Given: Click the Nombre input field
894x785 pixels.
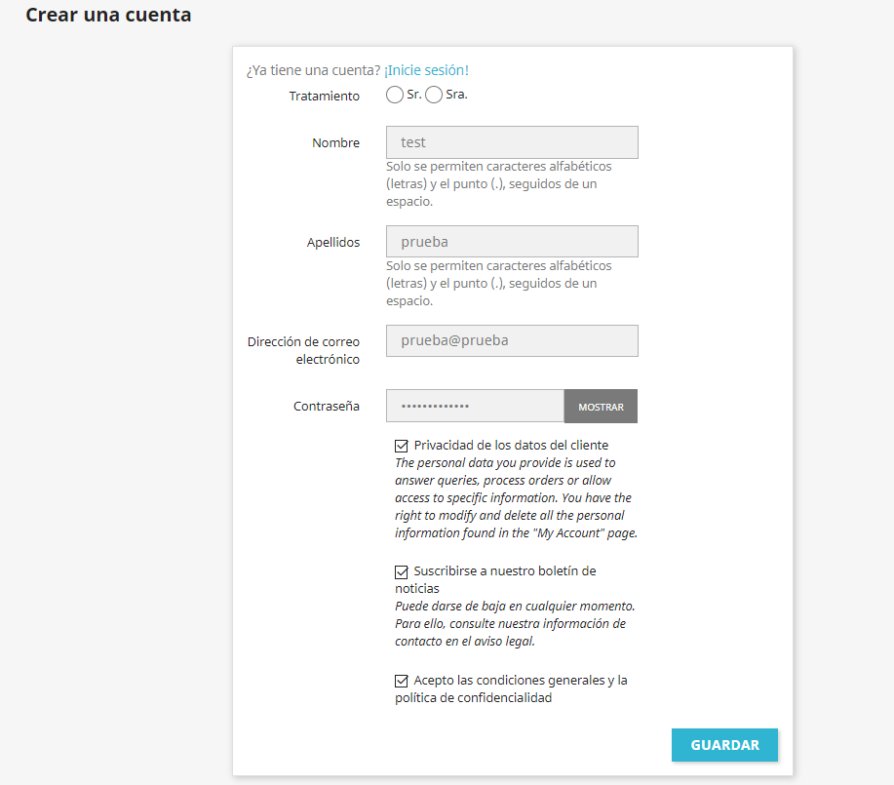Looking at the screenshot, I should pyautogui.click(x=512, y=142).
